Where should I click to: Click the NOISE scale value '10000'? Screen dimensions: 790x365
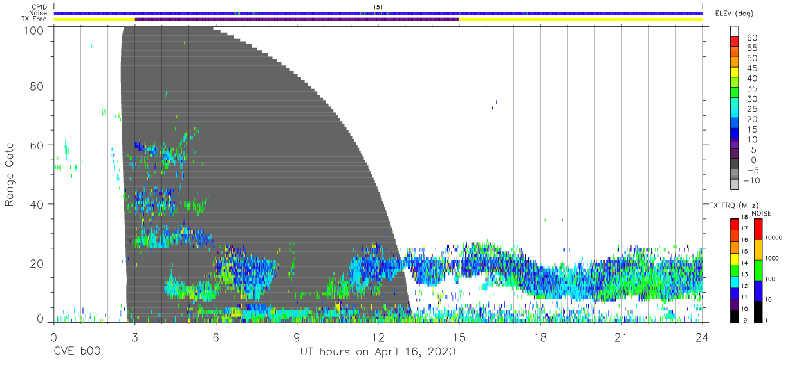773,238
